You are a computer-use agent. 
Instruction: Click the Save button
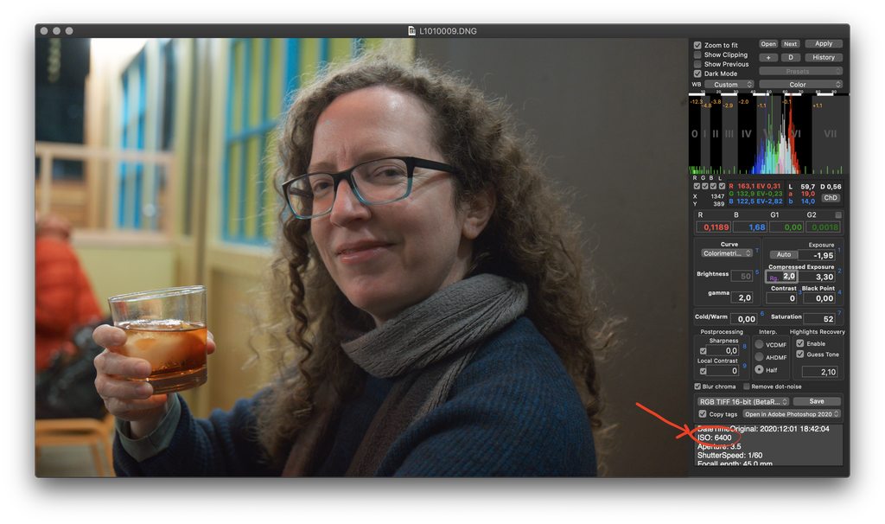(817, 401)
